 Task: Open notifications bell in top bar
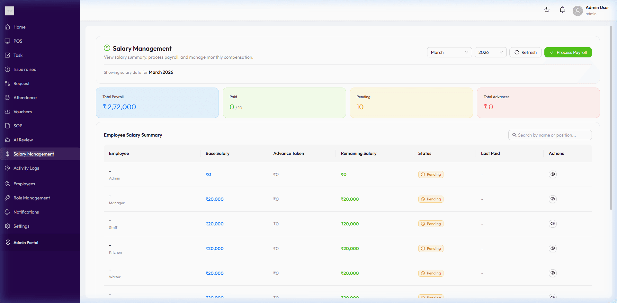click(562, 10)
